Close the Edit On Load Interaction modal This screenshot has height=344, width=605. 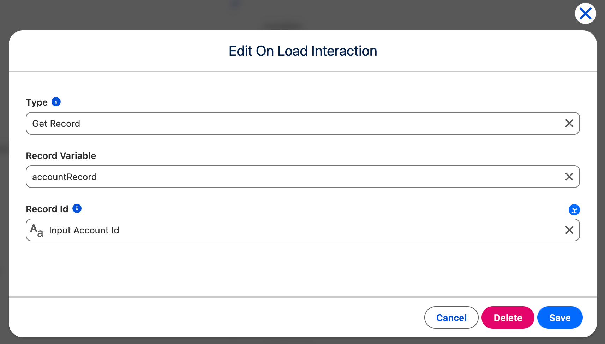coord(585,14)
